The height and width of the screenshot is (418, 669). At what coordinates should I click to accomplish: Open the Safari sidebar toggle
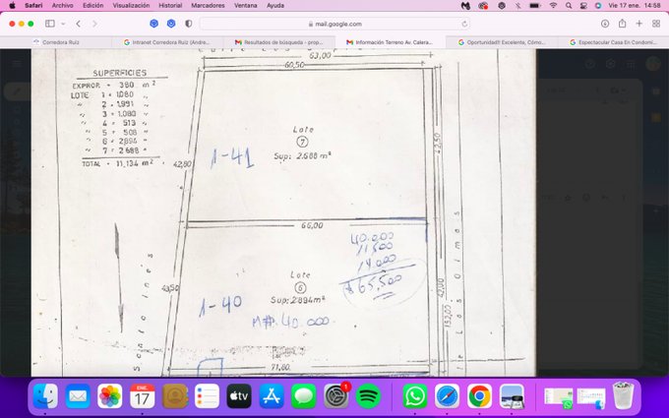point(48,23)
